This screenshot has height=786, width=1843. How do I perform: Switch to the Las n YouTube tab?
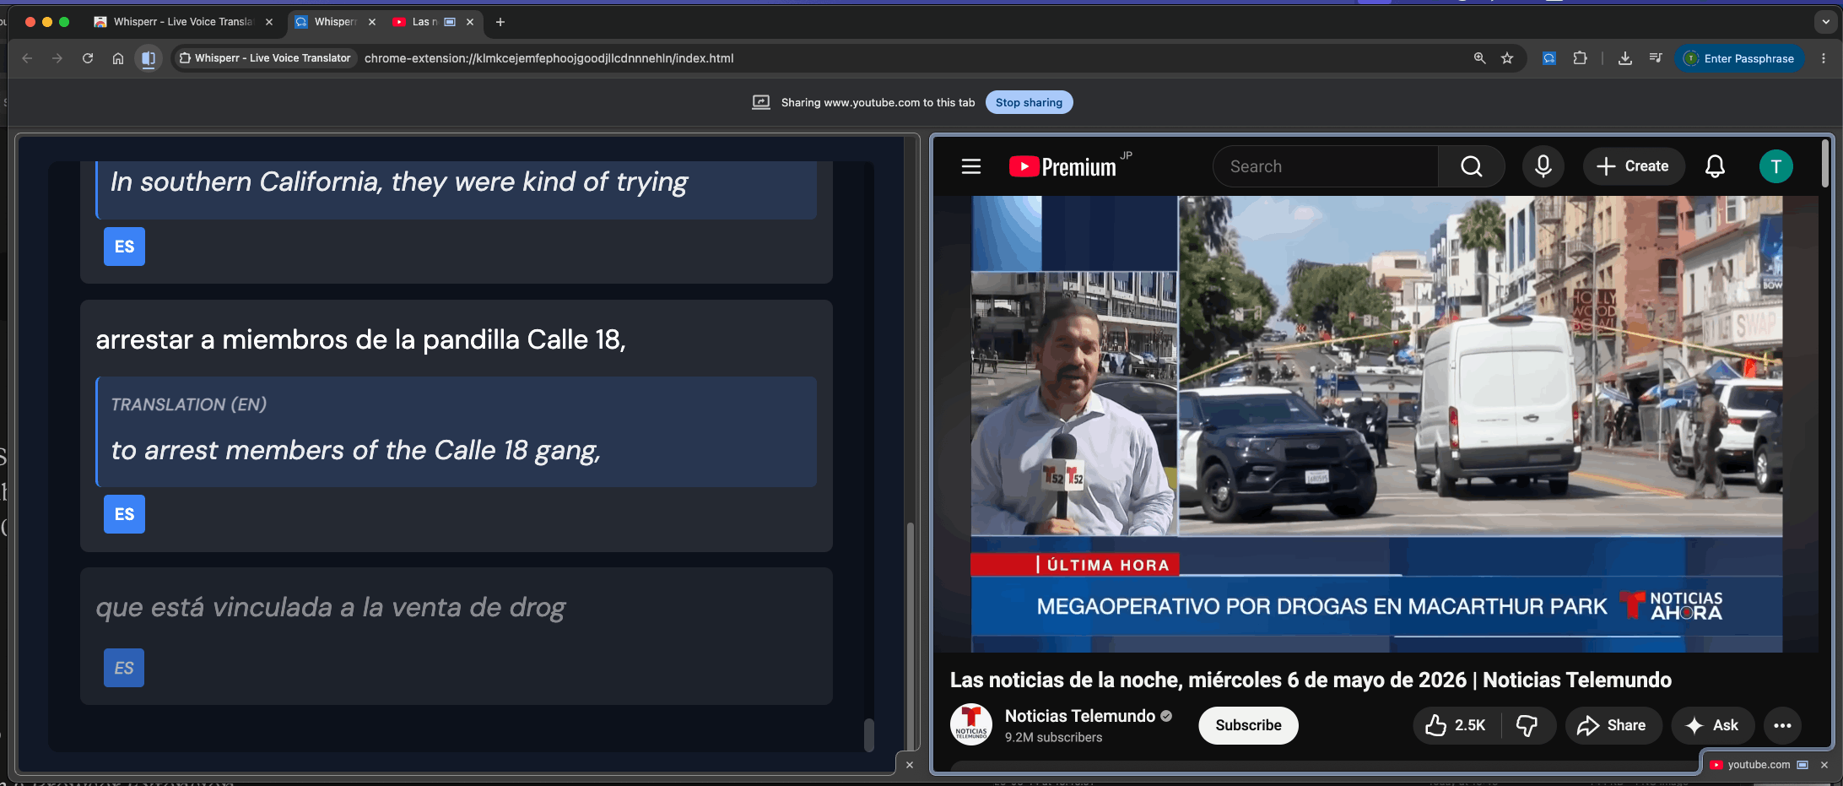coord(424,22)
